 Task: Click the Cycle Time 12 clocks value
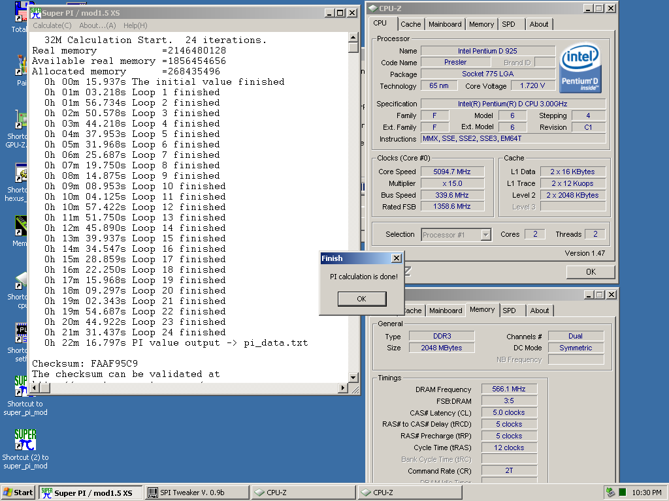click(x=508, y=448)
